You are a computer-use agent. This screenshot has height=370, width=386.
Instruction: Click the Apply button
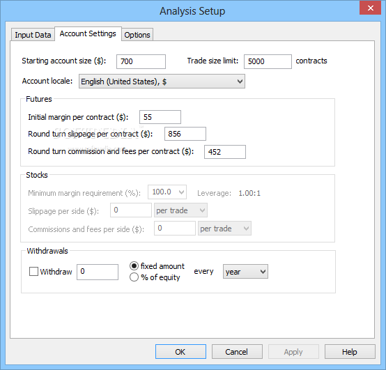(x=293, y=352)
